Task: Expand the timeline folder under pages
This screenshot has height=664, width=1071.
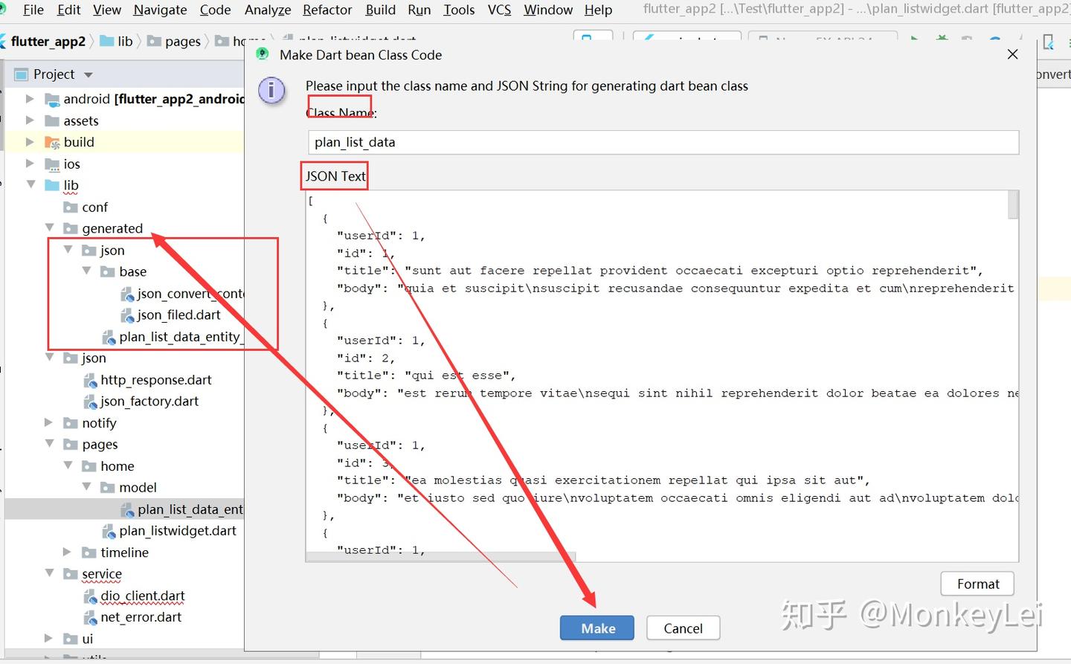Action: click(68, 552)
